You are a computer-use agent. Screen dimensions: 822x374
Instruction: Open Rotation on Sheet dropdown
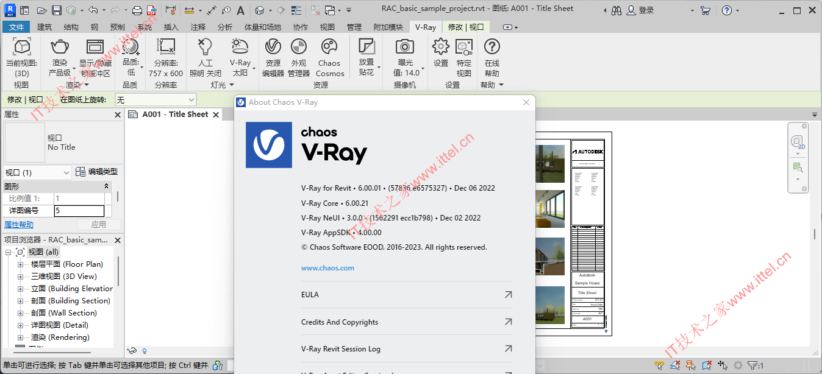pyautogui.click(x=155, y=100)
